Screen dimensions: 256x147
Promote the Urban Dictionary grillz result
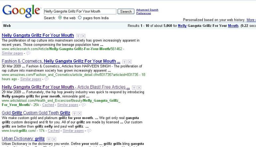click(x=49, y=139)
